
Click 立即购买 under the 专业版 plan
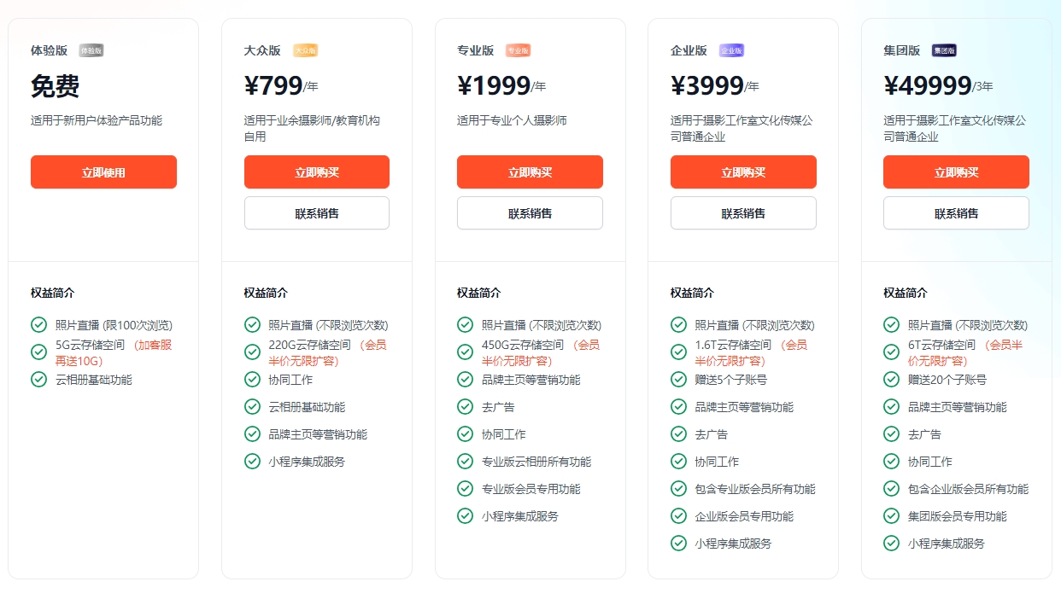pyautogui.click(x=530, y=172)
